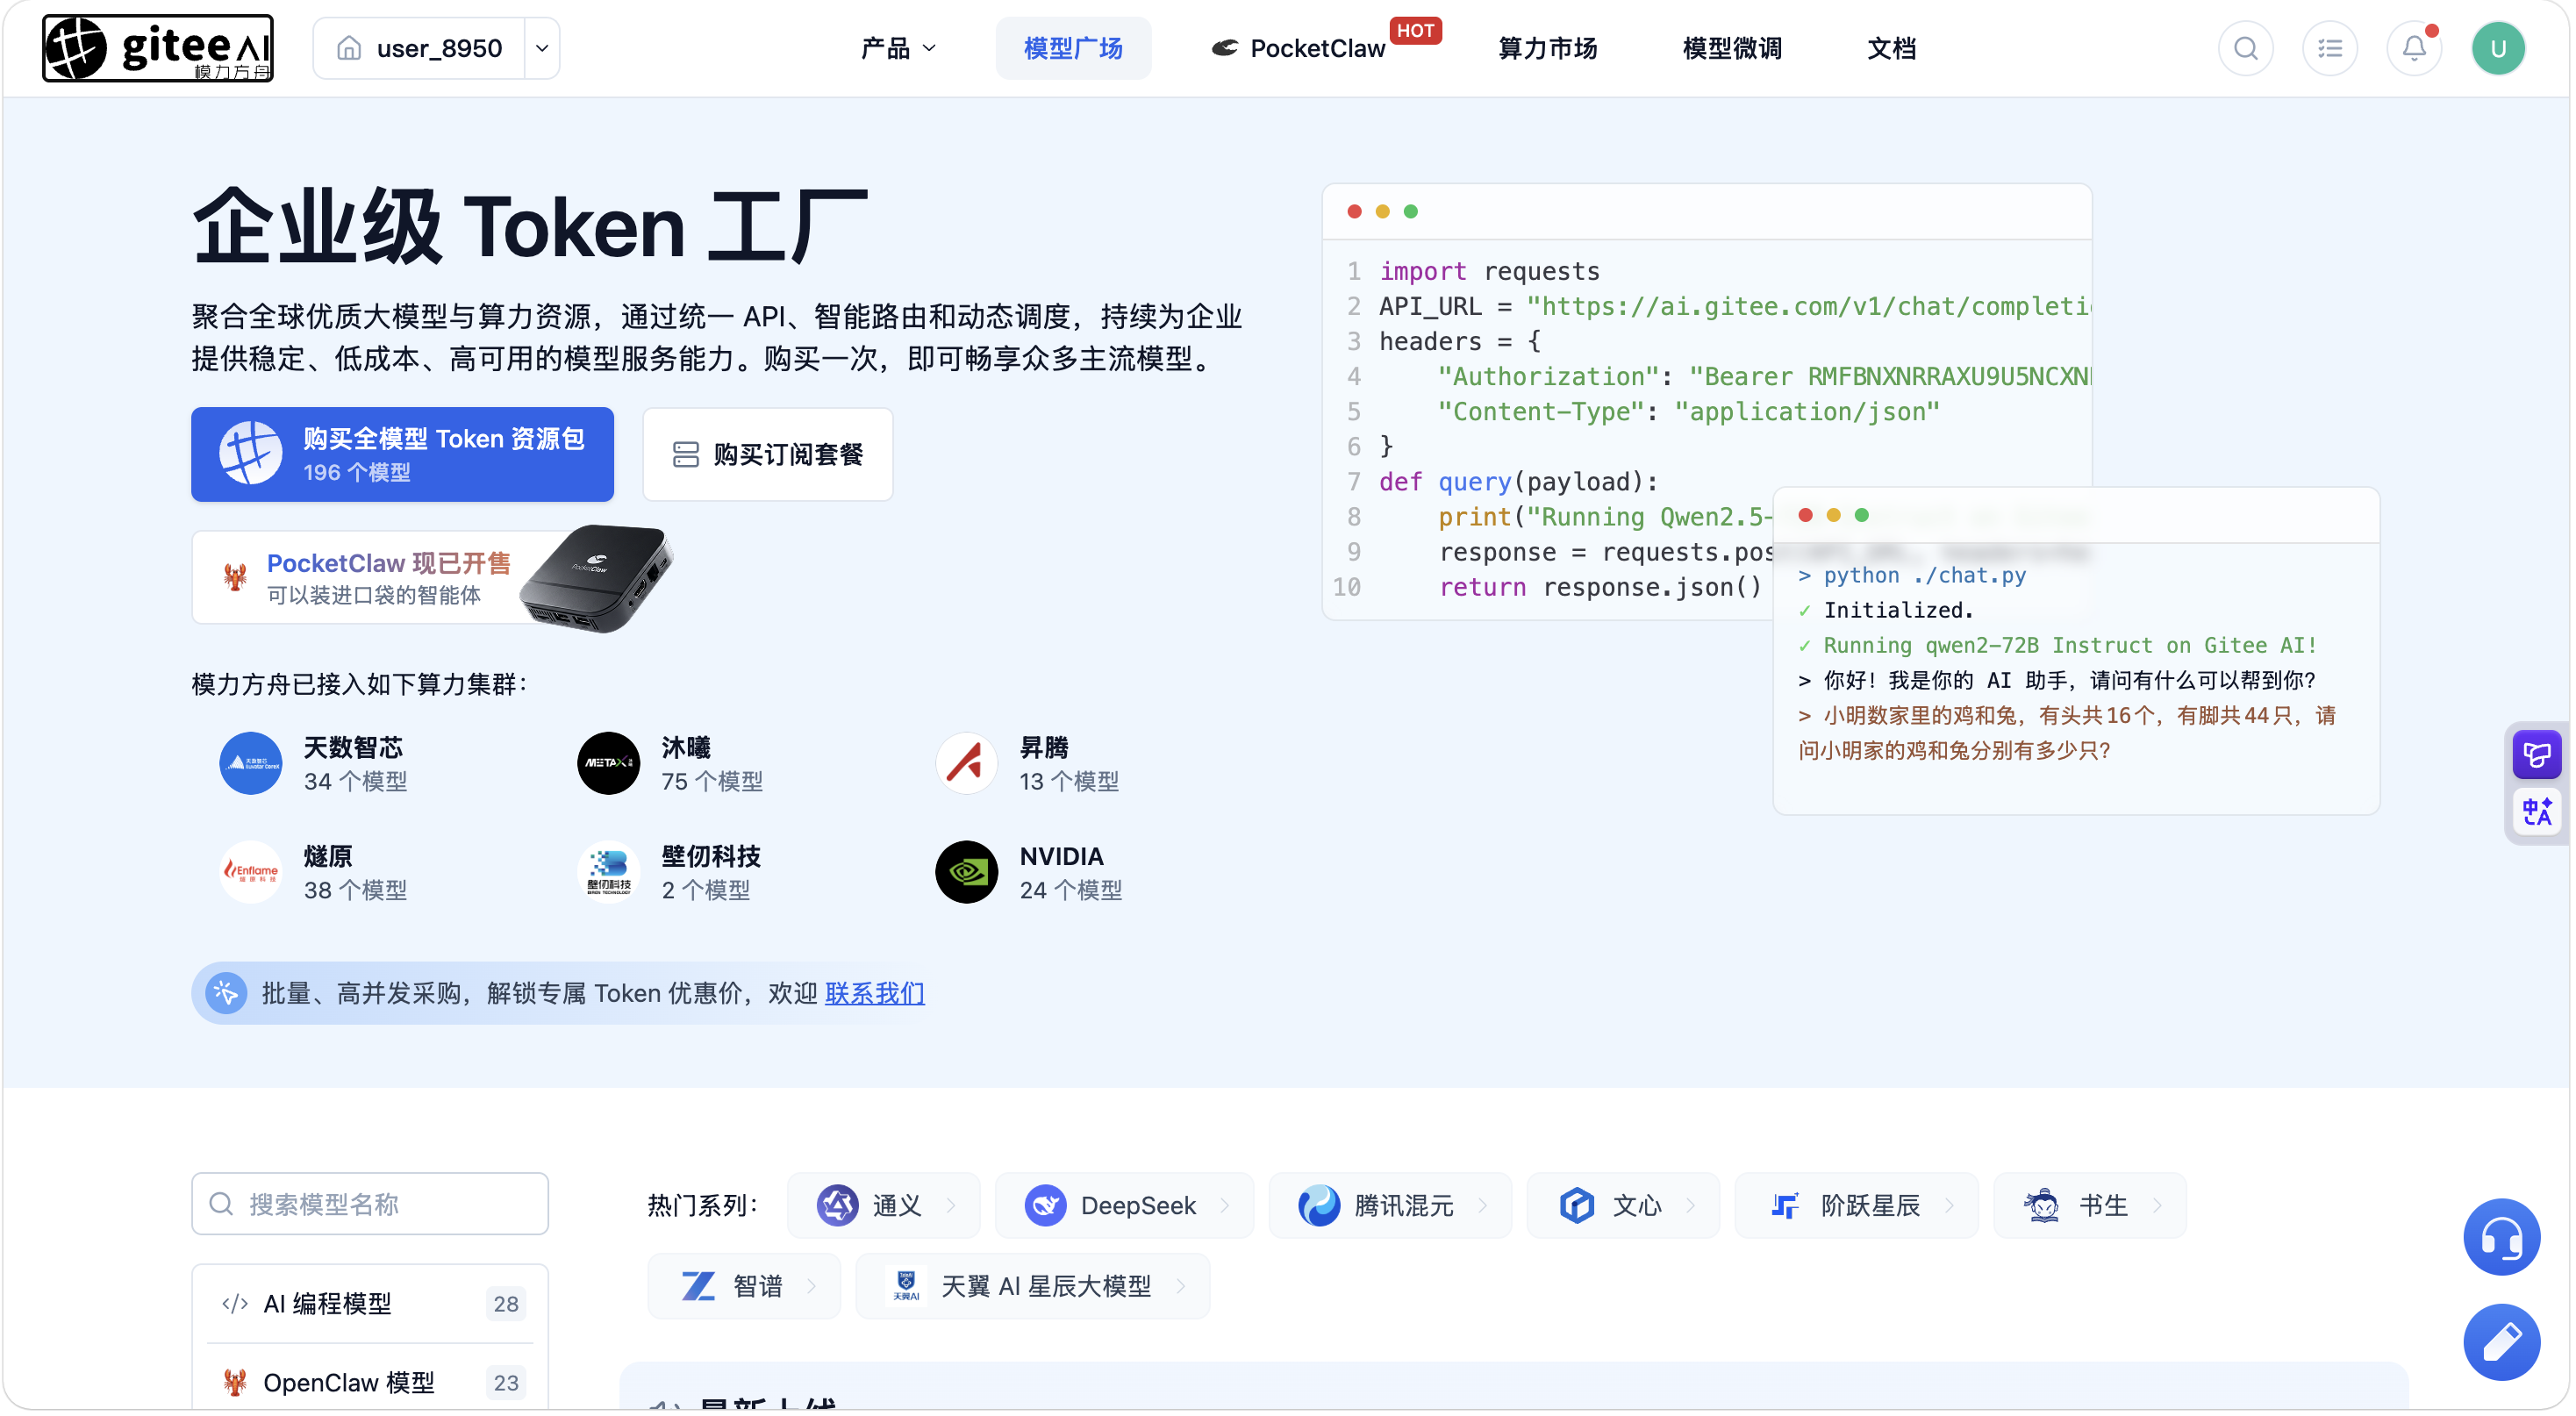The height and width of the screenshot is (1416, 2576).
Task: Click the '75 个模型' count under 沐曦
Action: (x=712, y=781)
